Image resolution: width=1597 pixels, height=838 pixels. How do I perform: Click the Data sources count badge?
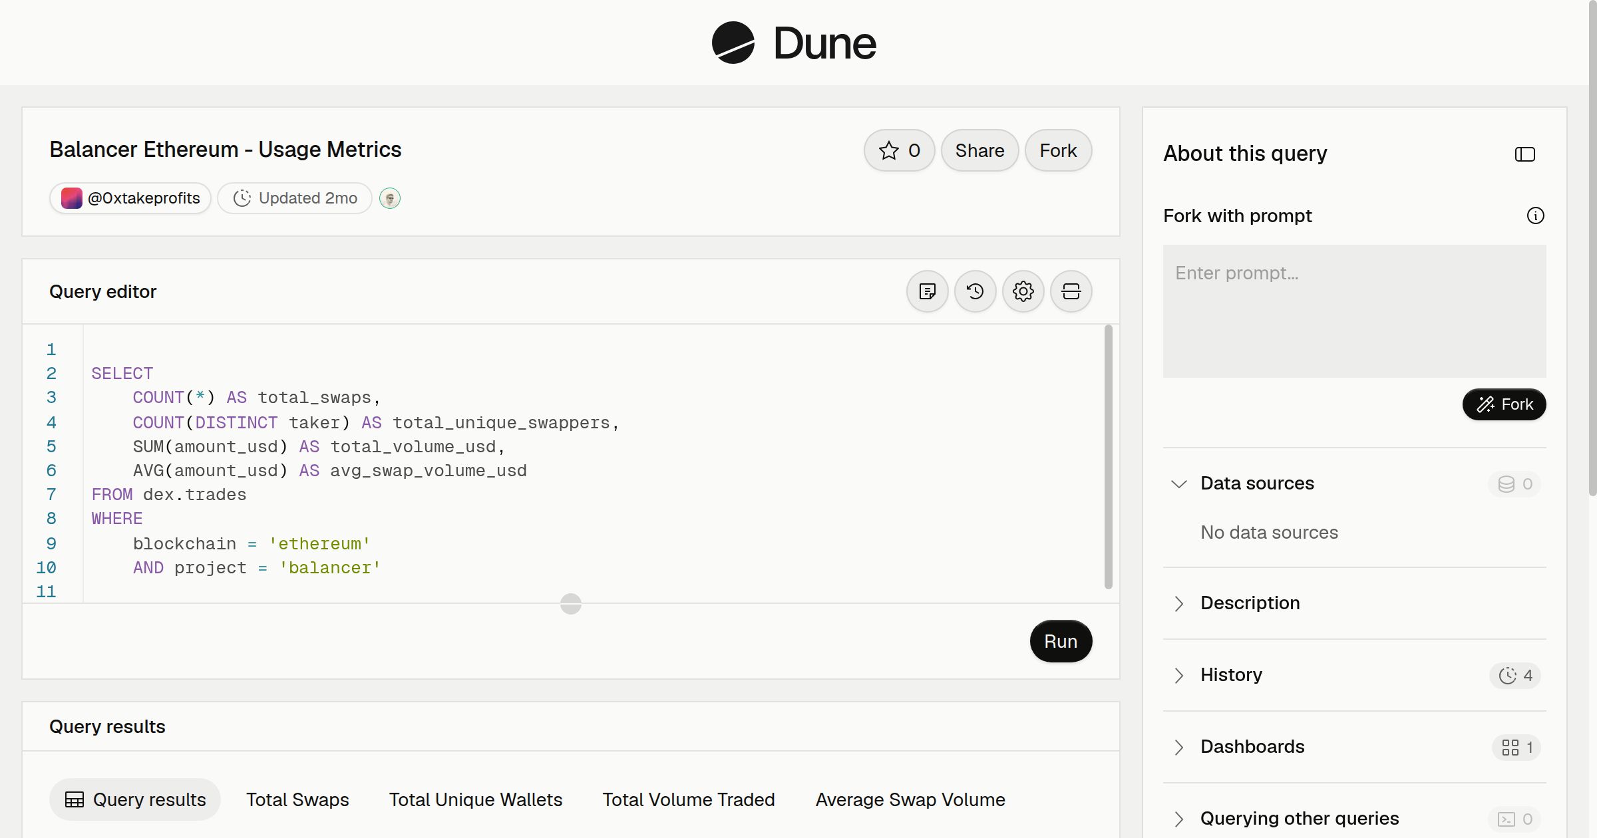(1515, 484)
